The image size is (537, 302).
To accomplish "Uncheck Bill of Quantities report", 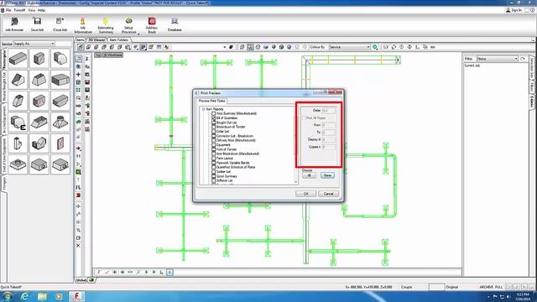I will [x=214, y=117].
